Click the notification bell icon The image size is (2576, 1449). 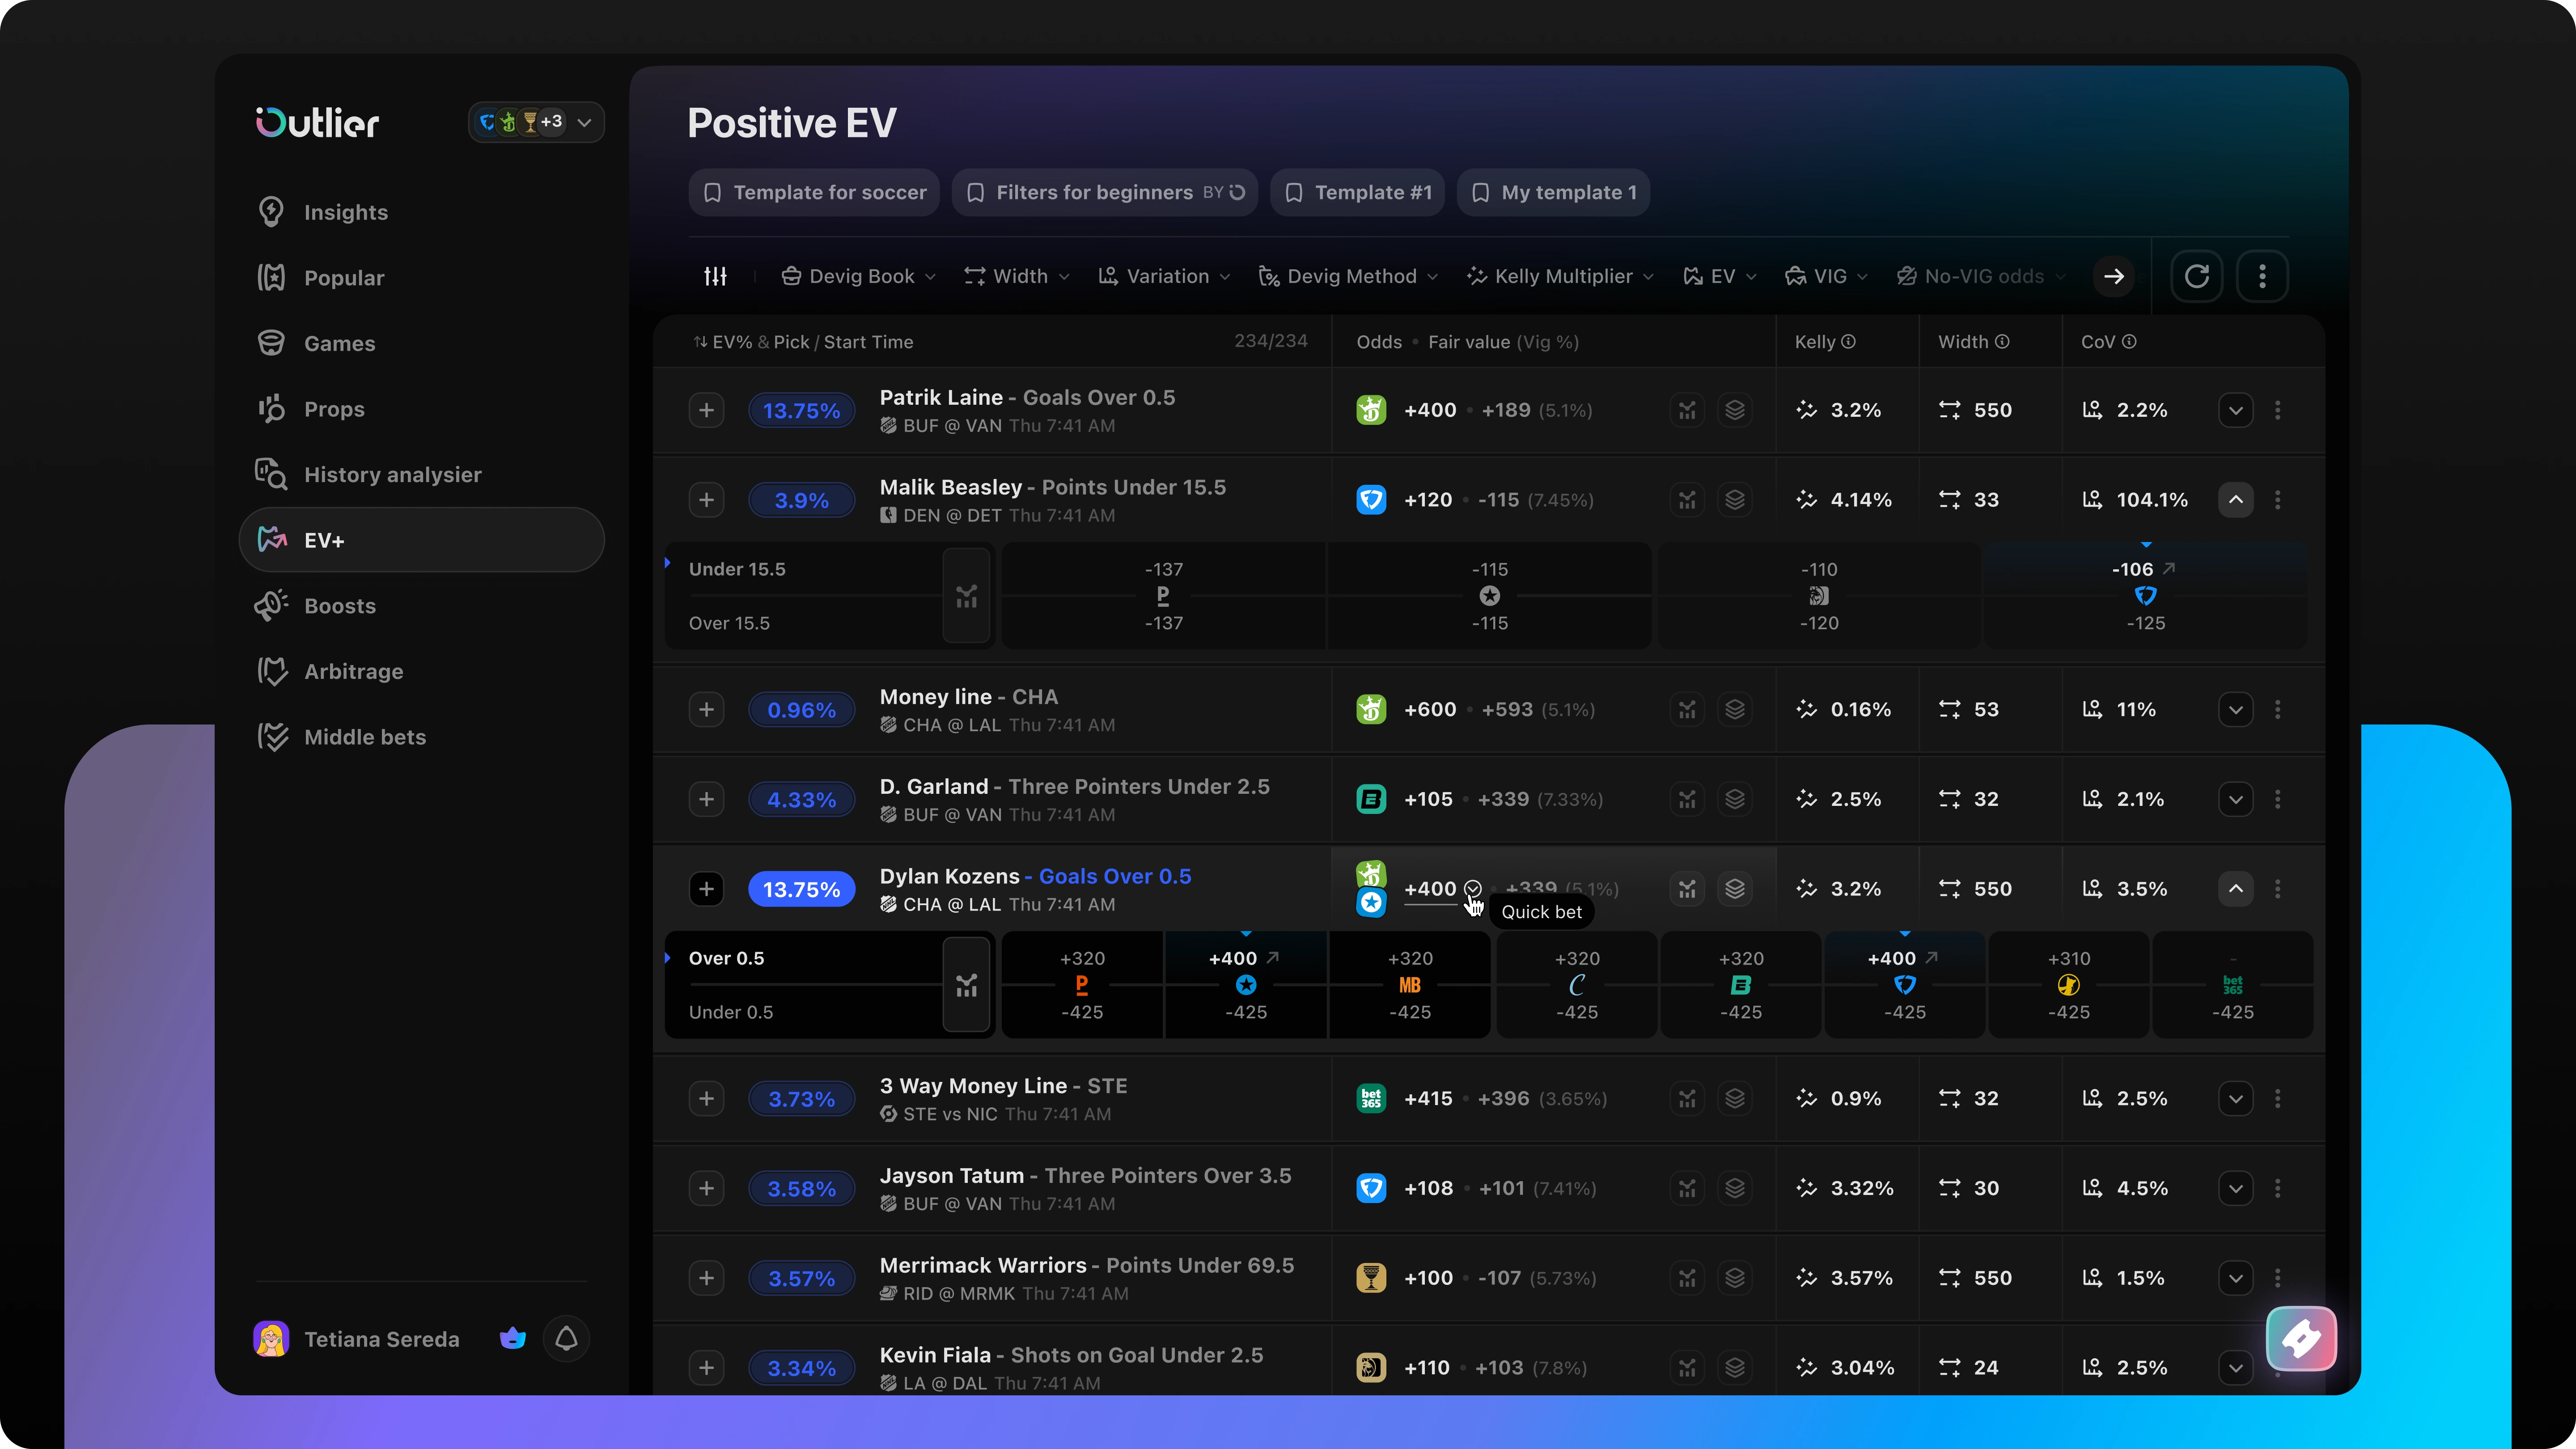point(566,1338)
